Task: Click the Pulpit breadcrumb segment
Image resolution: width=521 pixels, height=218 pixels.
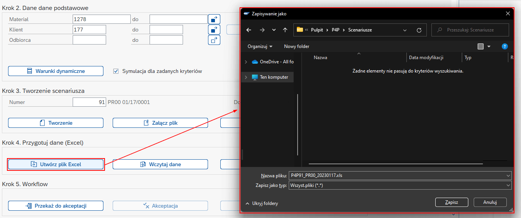Action: coord(317,30)
